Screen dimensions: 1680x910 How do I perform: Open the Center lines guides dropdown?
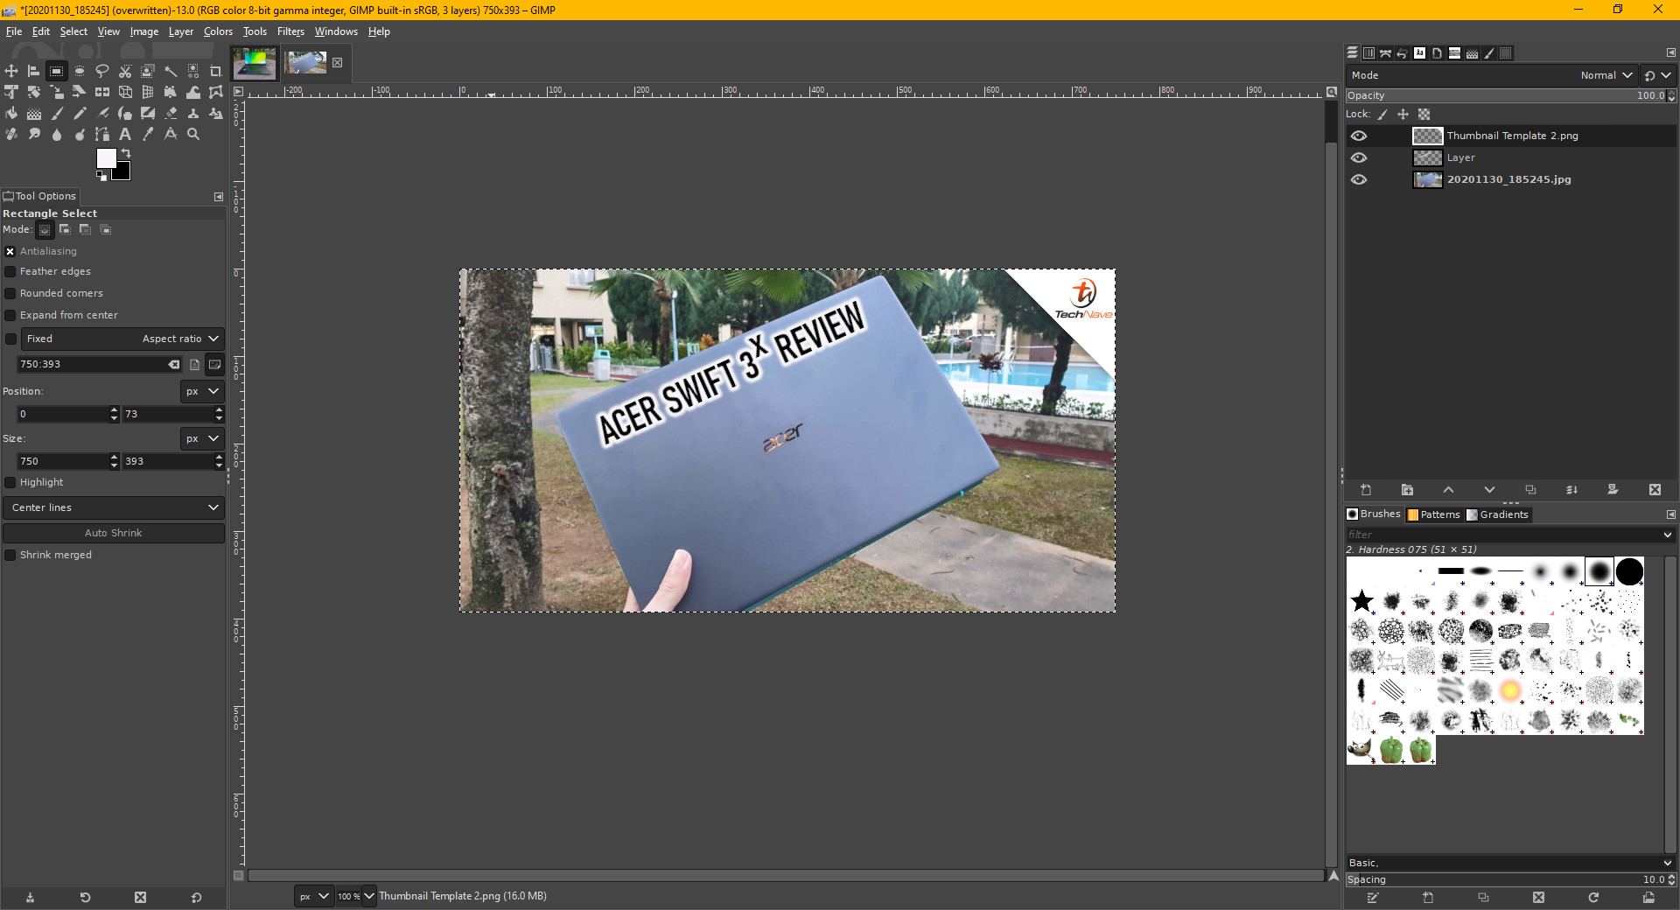click(114, 507)
